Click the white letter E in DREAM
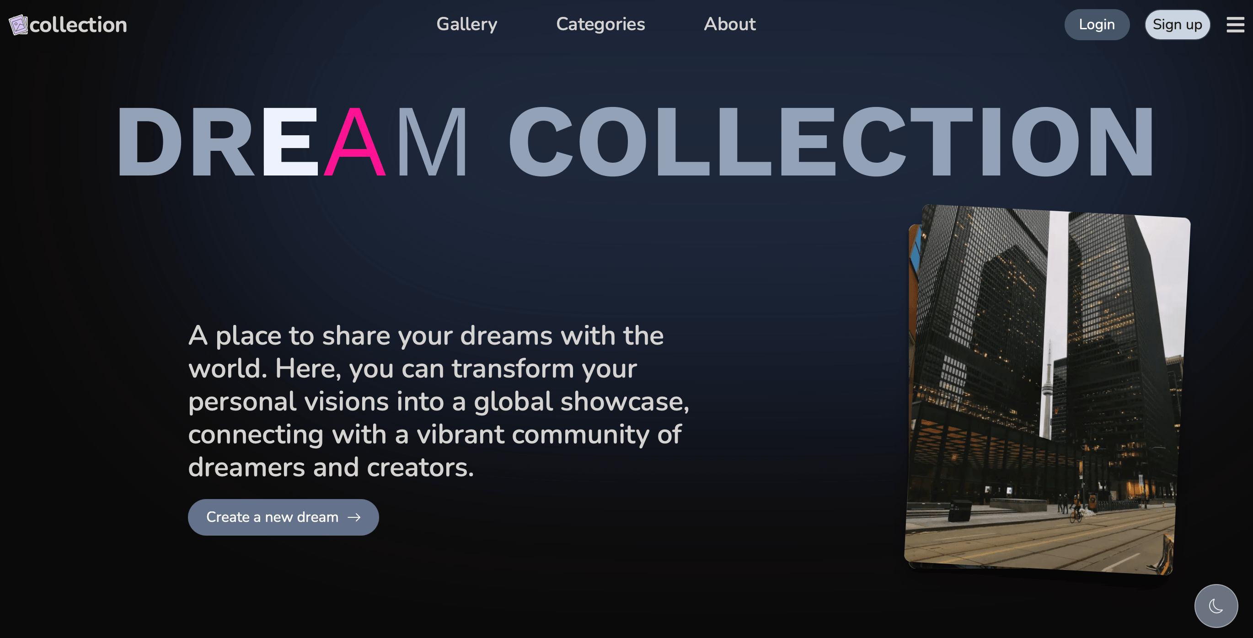1253x638 pixels. click(x=290, y=142)
